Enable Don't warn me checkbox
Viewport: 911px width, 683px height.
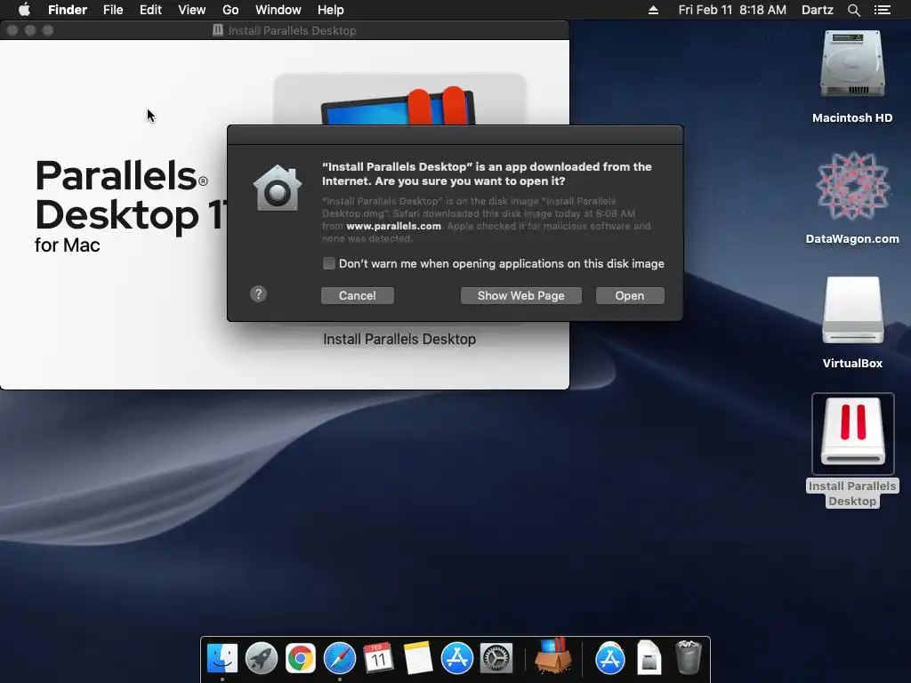click(x=329, y=263)
